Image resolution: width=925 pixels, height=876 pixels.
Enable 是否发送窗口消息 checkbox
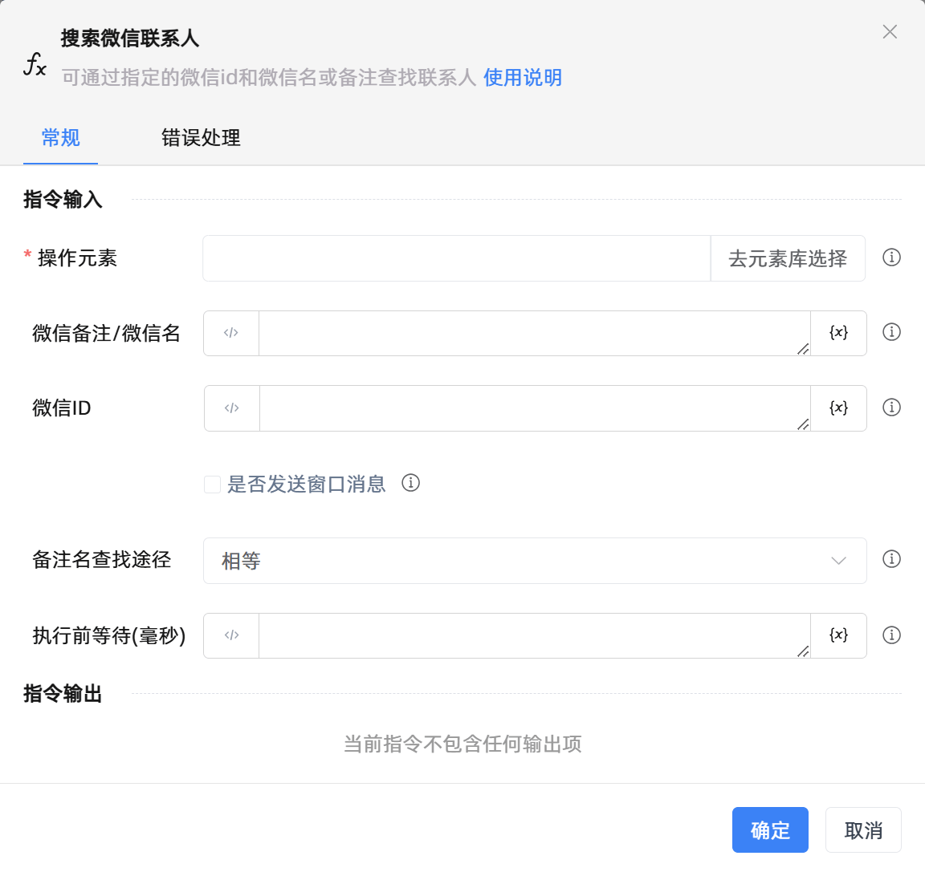point(212,485)
